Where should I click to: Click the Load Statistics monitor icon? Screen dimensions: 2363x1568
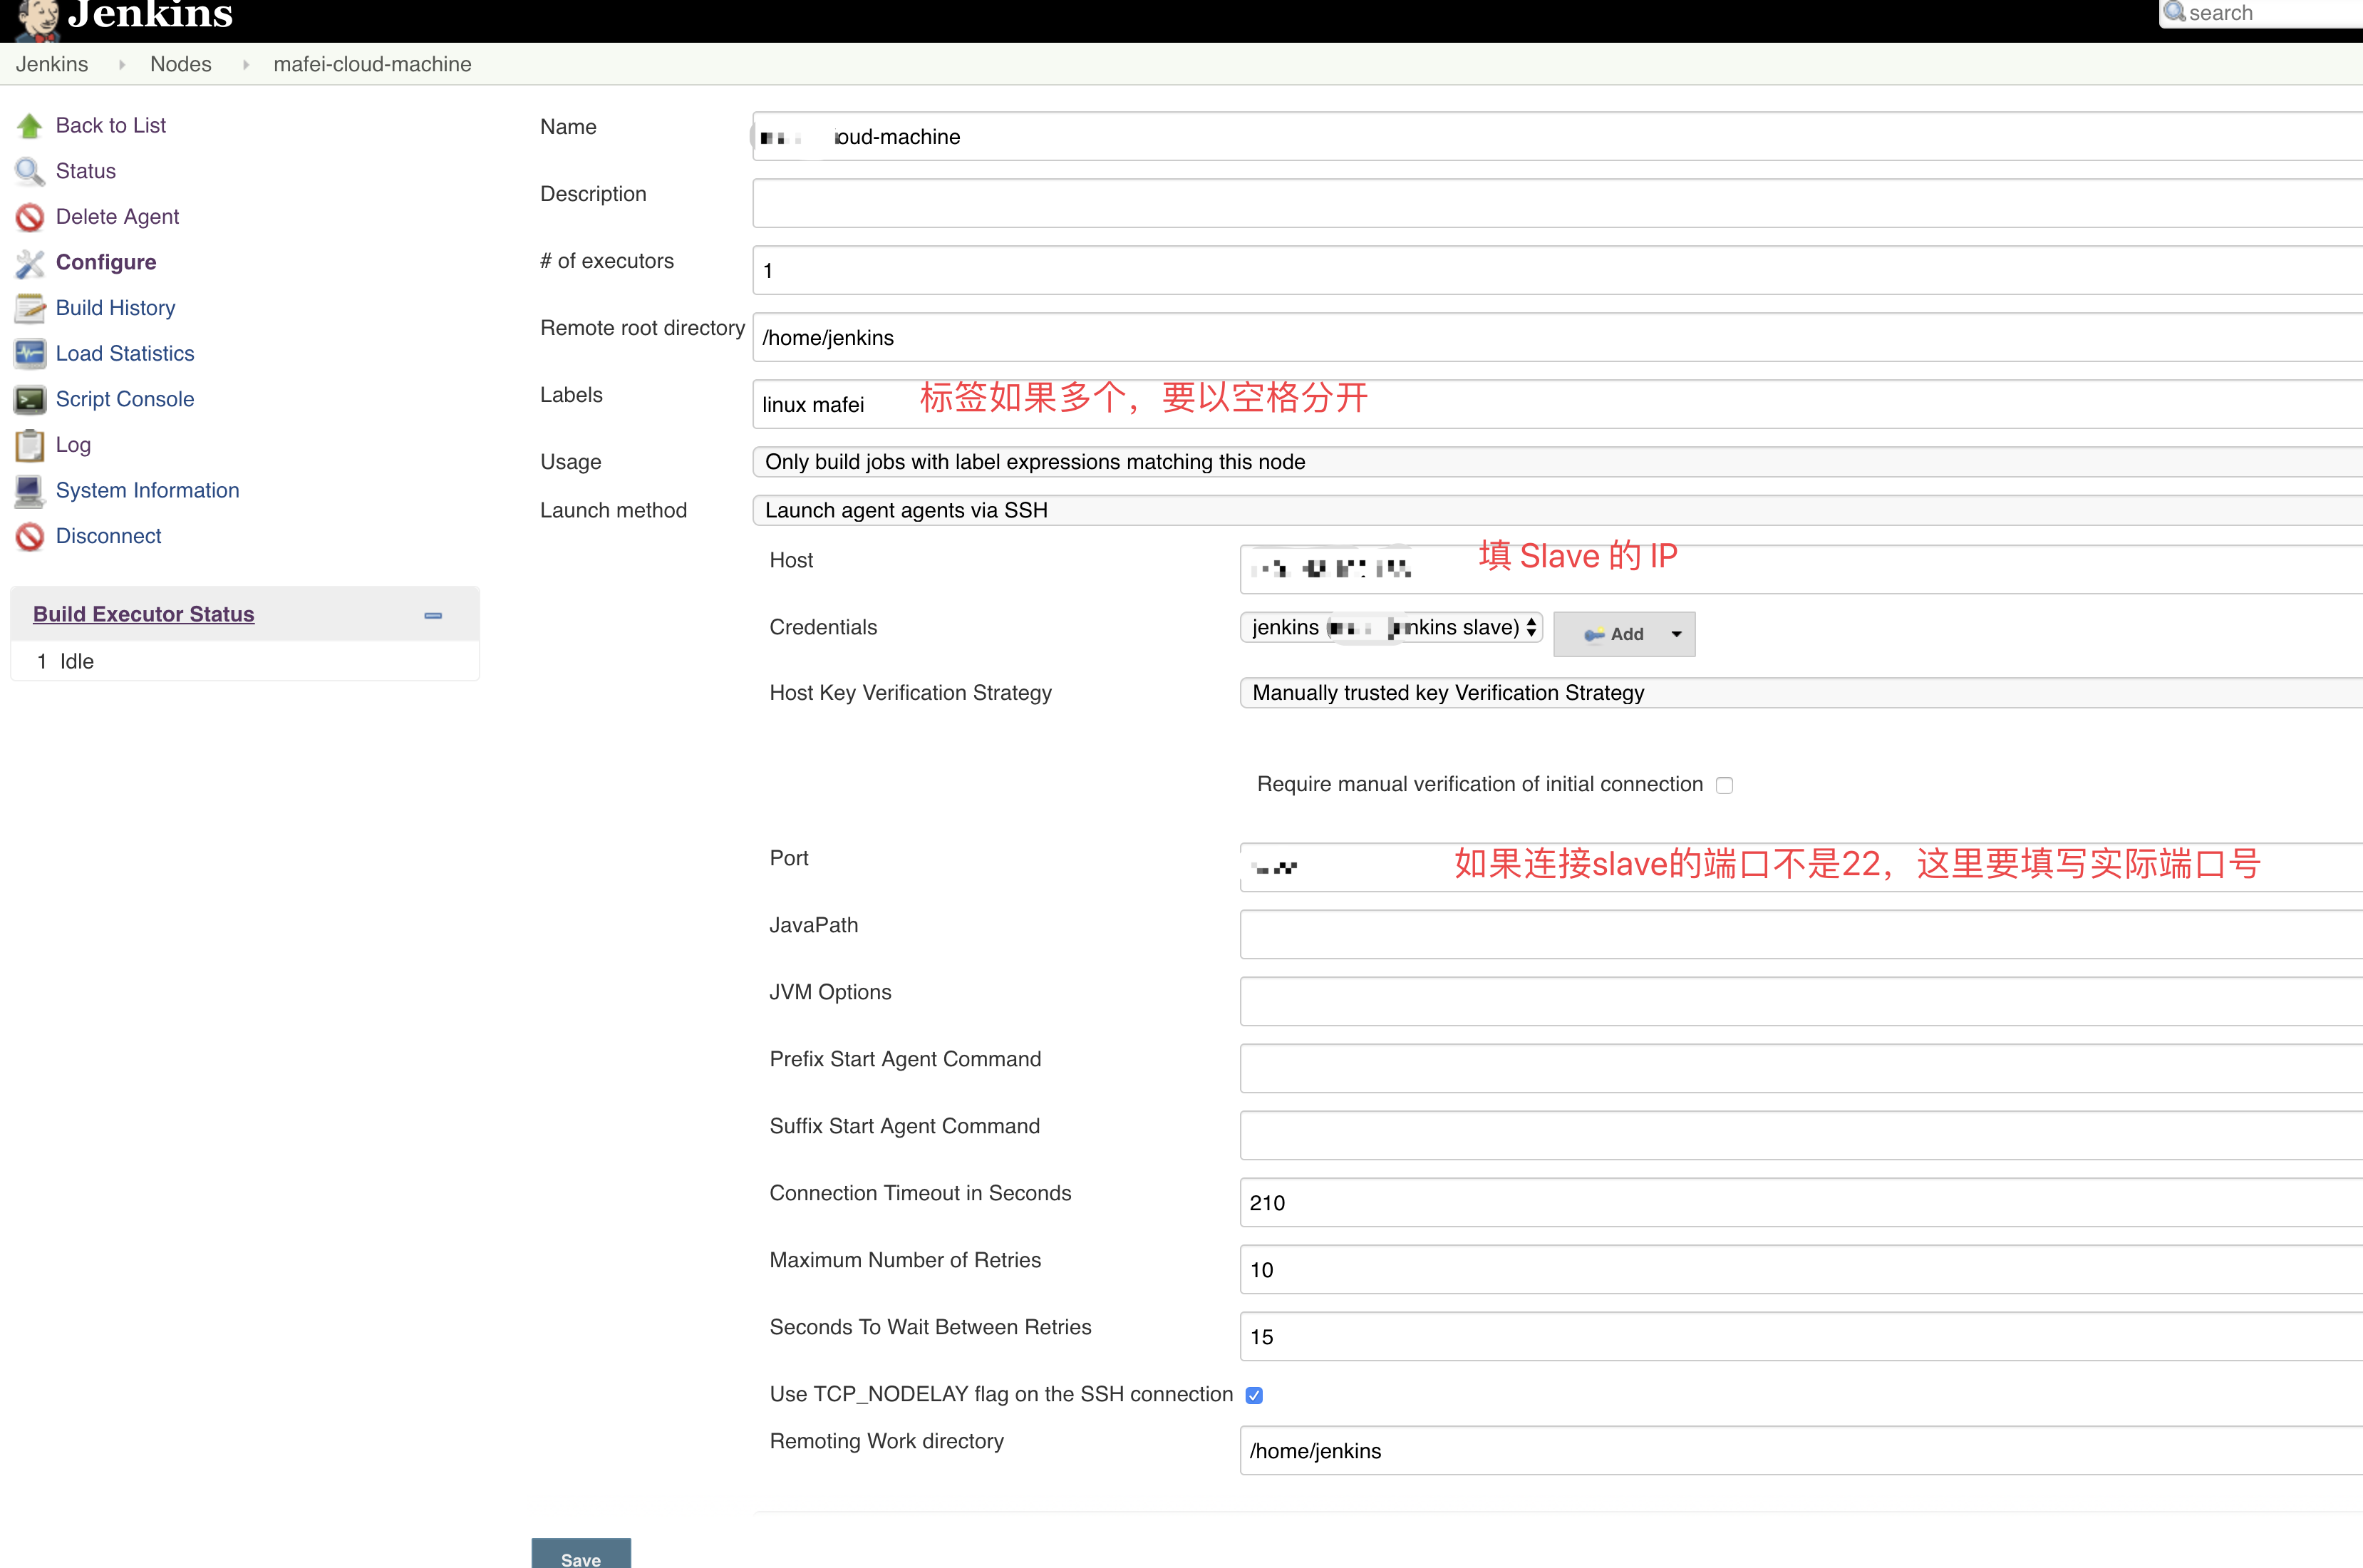[x=29, y=353]
